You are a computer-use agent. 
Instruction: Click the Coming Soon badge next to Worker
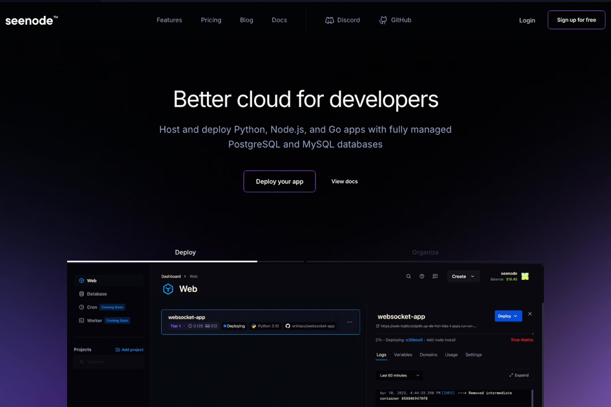pyautogui.click(x=117, y=321)
